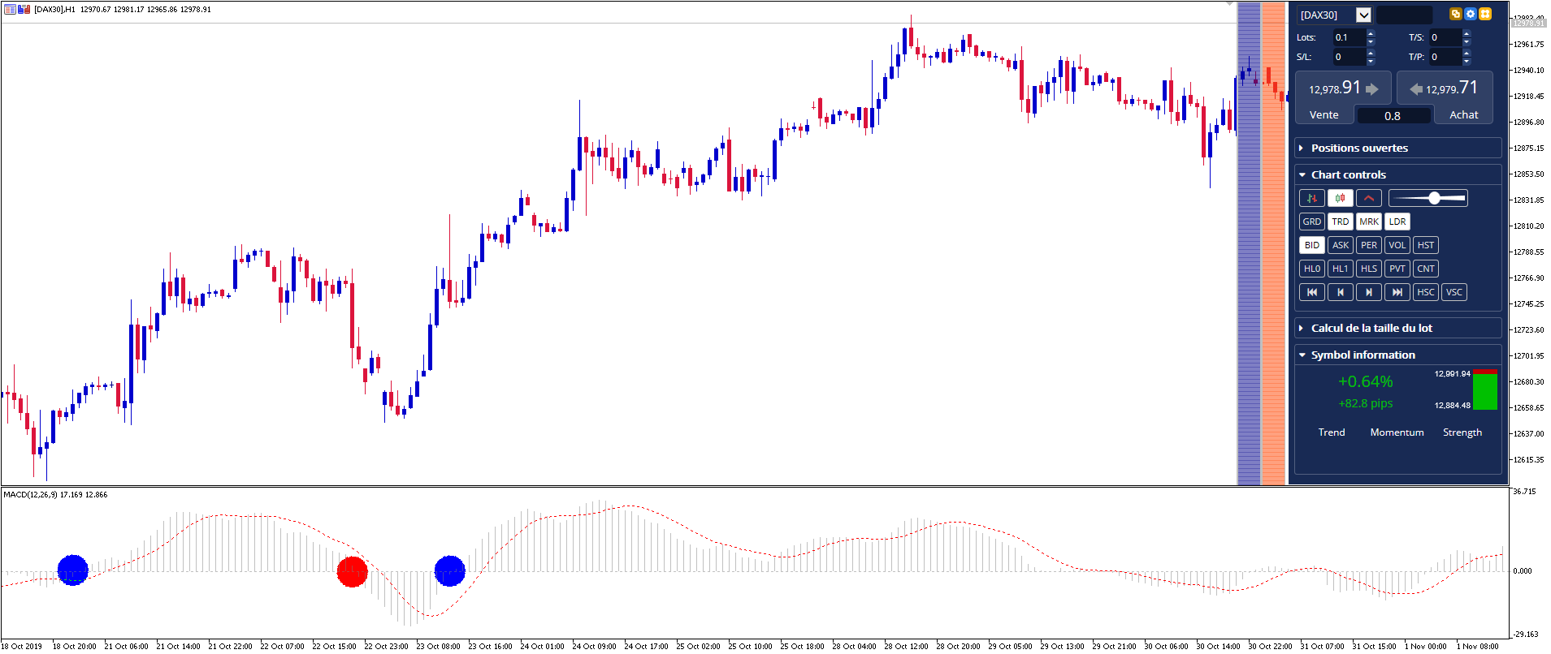1551x654 pixels.
Task: Toggle the BID line display
Action: (x=1312, y=245)
